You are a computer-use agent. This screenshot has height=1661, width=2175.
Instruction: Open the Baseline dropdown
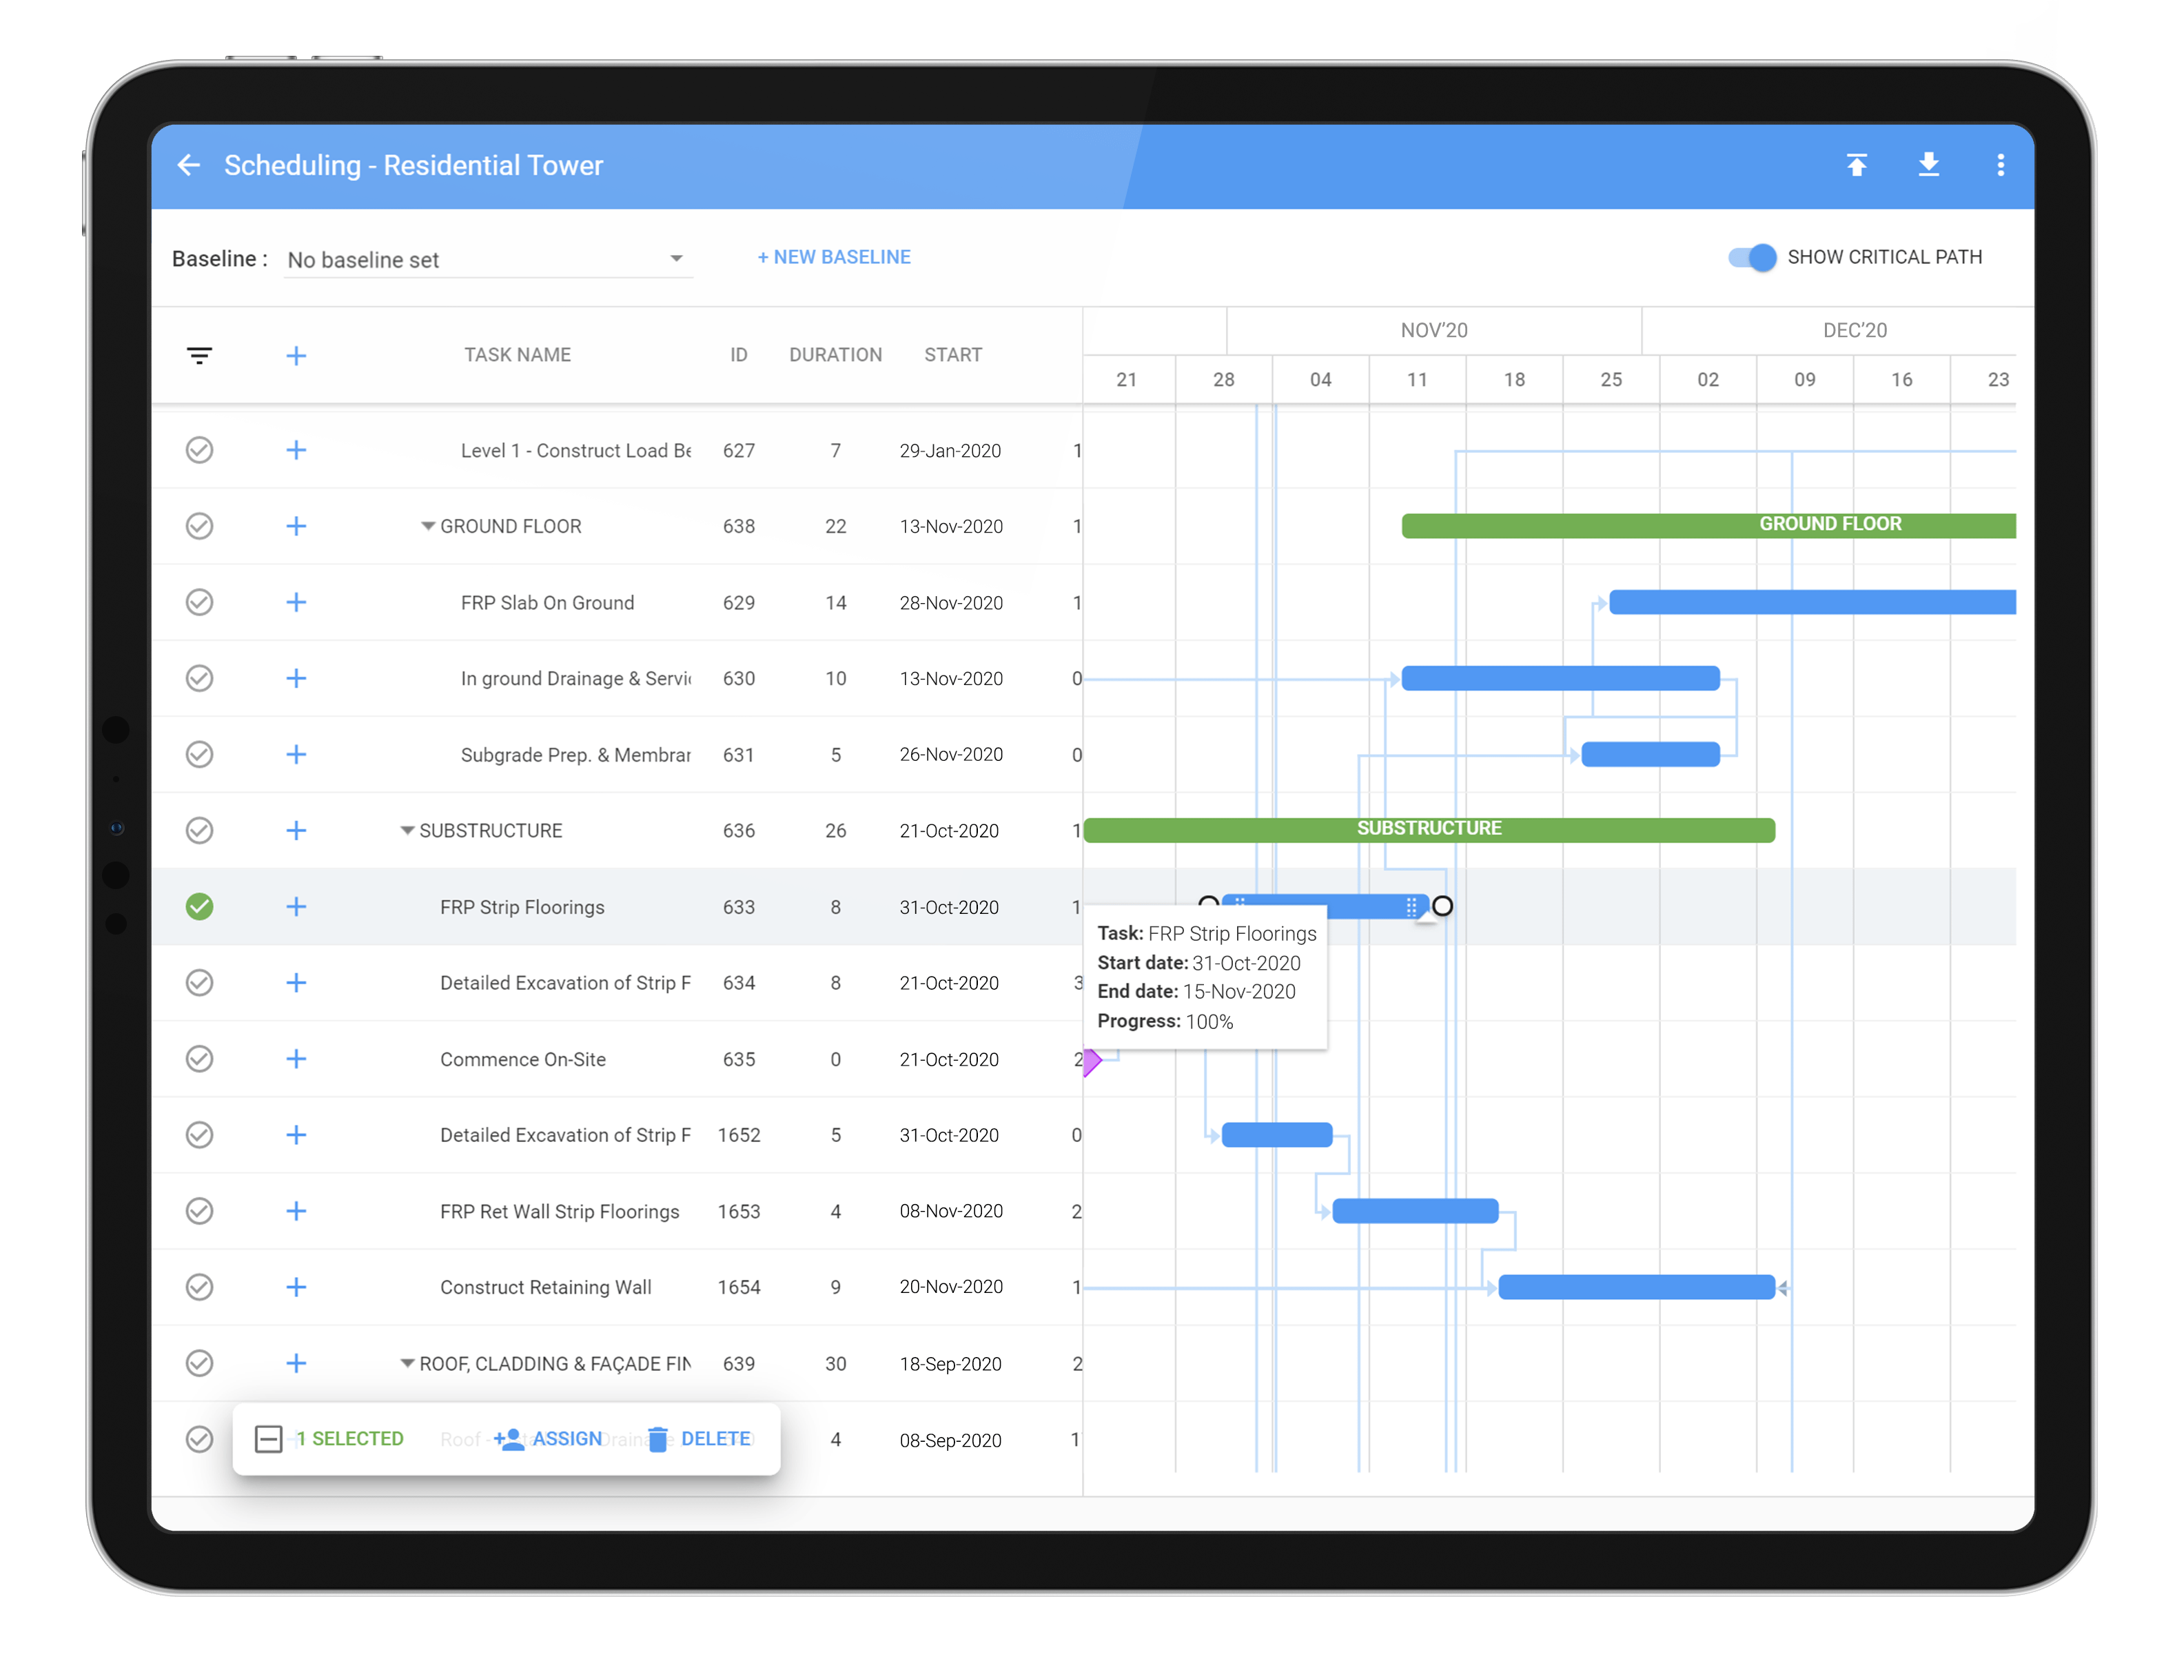pos(489,260)
